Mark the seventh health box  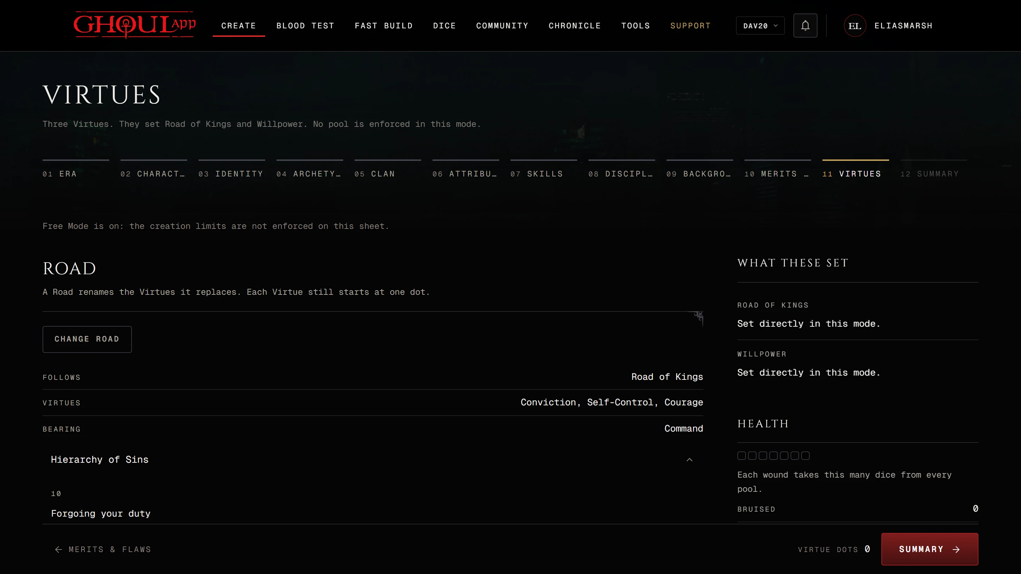point(805,456)
